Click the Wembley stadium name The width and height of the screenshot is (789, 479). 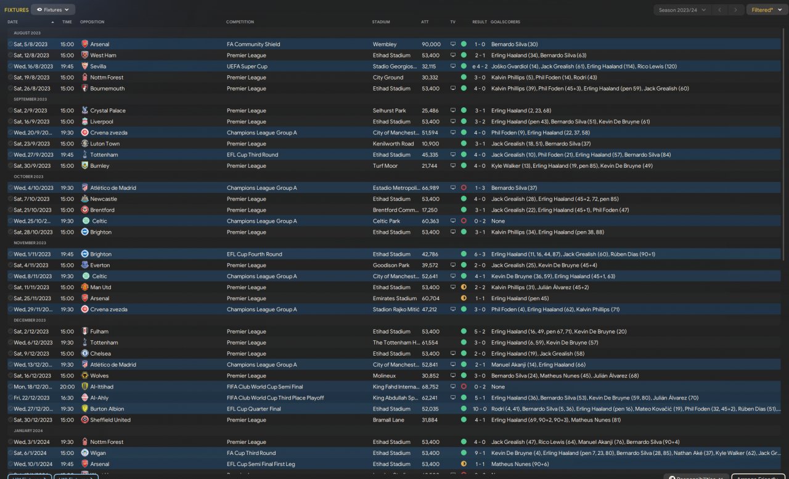point(385,44)
